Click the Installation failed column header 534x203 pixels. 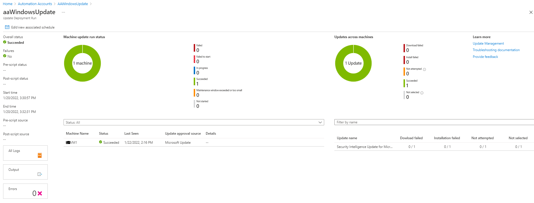point(447,138)
